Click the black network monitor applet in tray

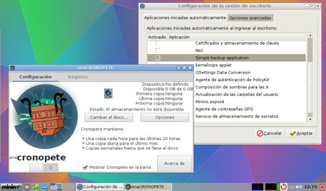click(x=271, y=187)
